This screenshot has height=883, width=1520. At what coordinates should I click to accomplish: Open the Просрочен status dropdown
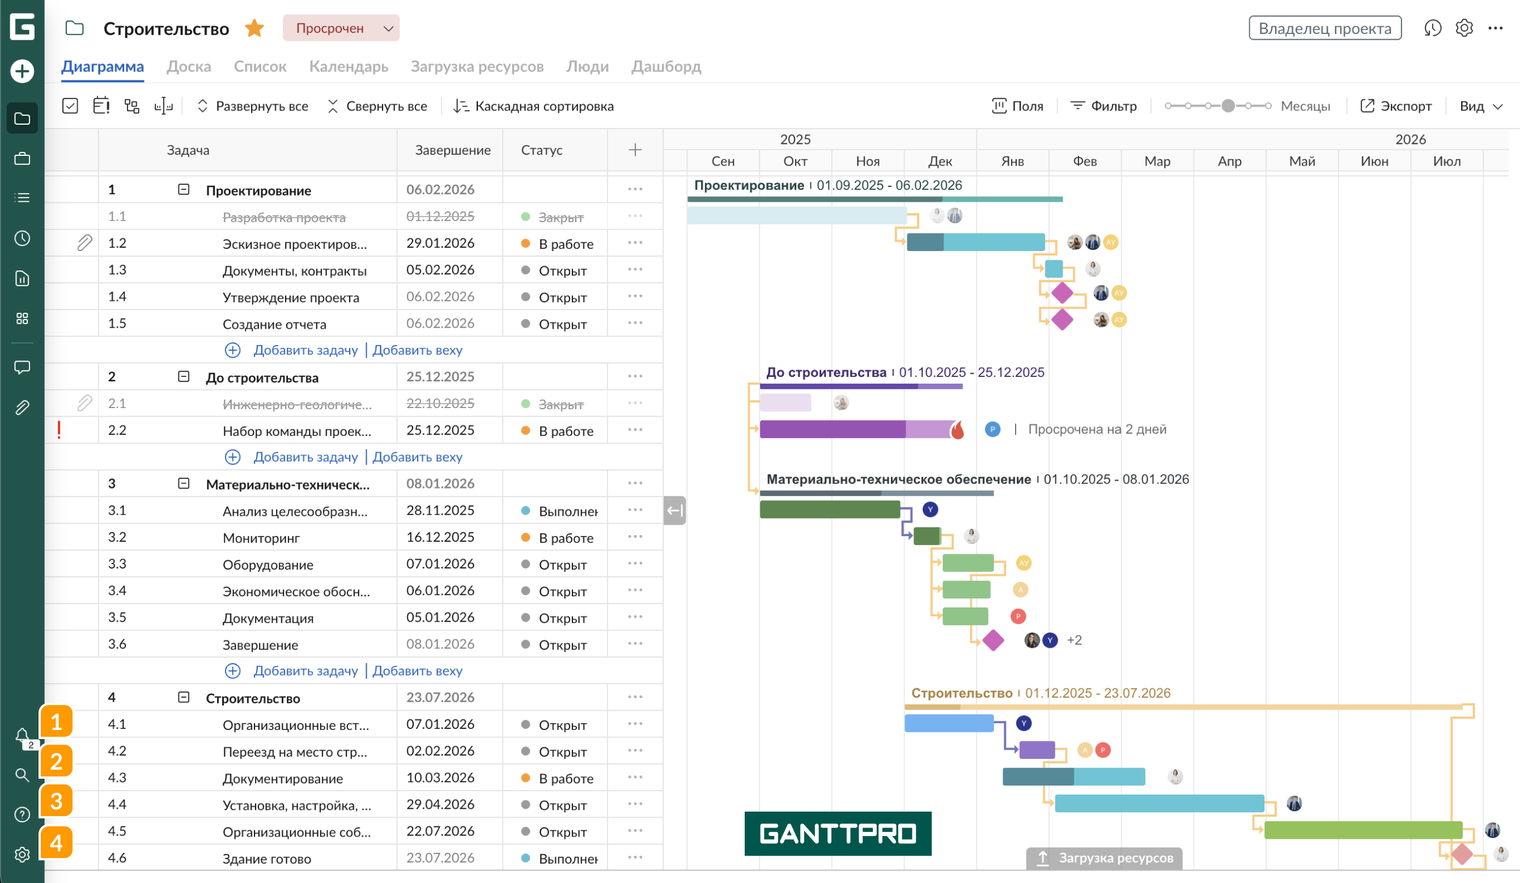341,28
